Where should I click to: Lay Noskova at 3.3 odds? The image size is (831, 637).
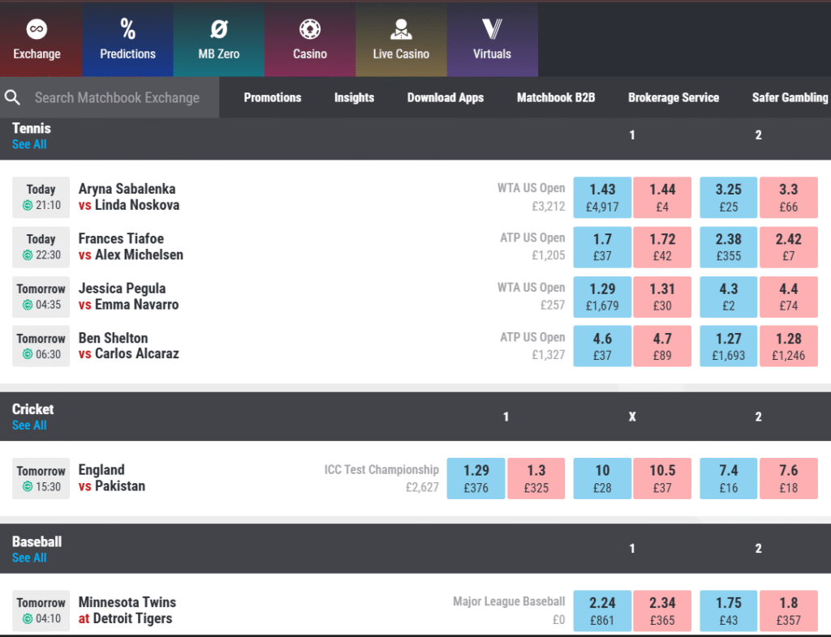click(788, 198)
